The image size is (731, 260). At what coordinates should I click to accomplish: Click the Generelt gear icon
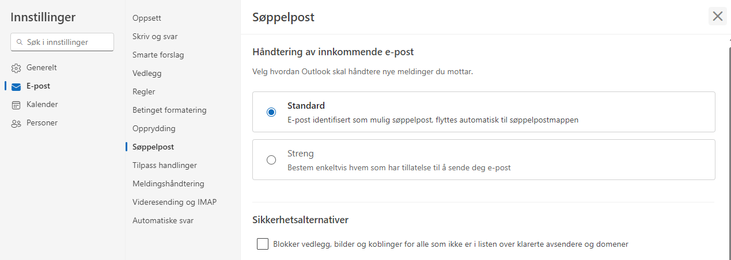point(16,68)
